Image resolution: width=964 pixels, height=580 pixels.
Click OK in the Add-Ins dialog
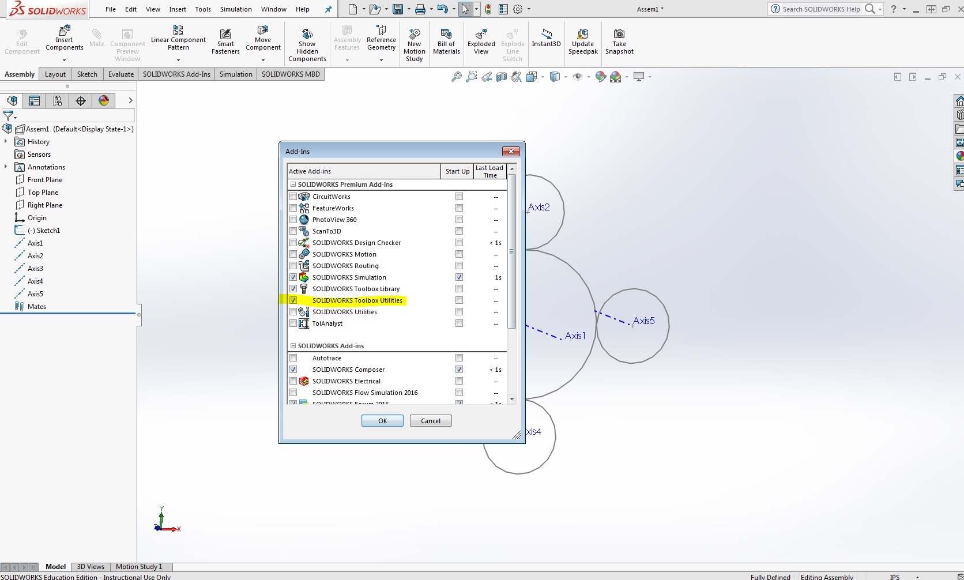point(382,421)
